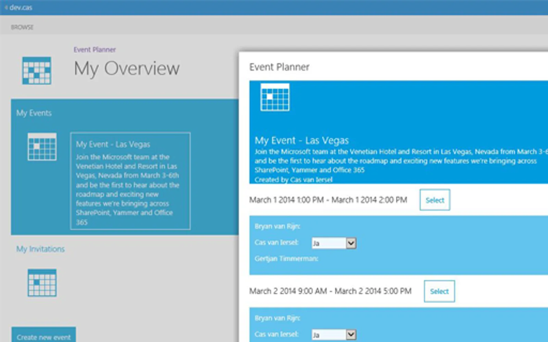
Task: Expand Cas van Iersel dropdown for March 2 slot
Action: click(351, 334)
